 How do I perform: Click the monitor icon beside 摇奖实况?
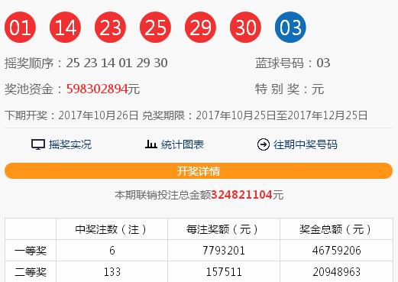click(38, 144)
